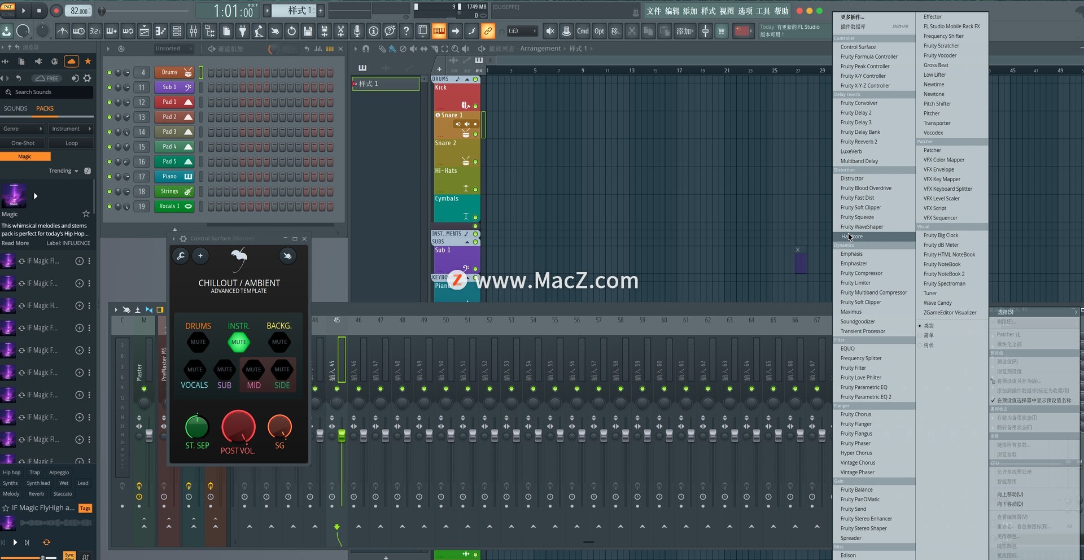Expand the Control Surface window menu arrow
Viewport: 1084px width, 560px height.
pos(174,239)
